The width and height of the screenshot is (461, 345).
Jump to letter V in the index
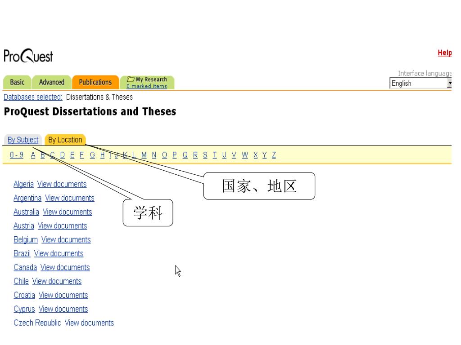pos(234,155)
